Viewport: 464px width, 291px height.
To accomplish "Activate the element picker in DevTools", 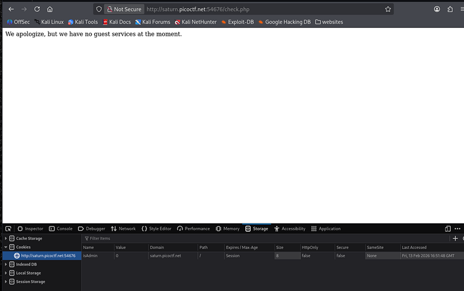I will (8, 229).
